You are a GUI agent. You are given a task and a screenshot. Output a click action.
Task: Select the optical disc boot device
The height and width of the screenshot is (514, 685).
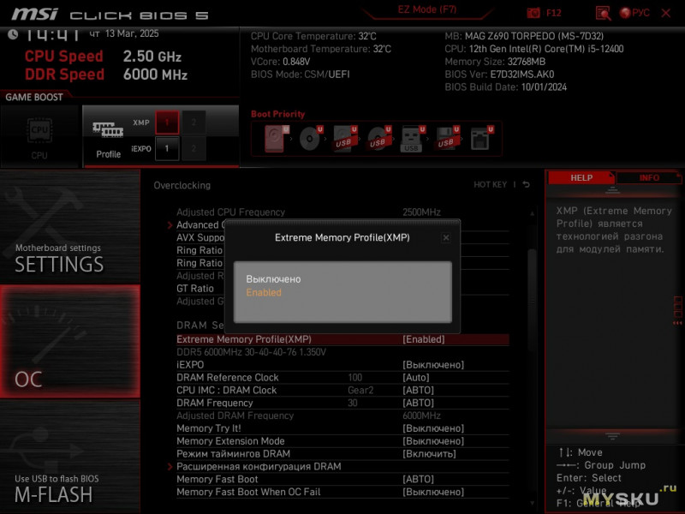tap(311, 139)
